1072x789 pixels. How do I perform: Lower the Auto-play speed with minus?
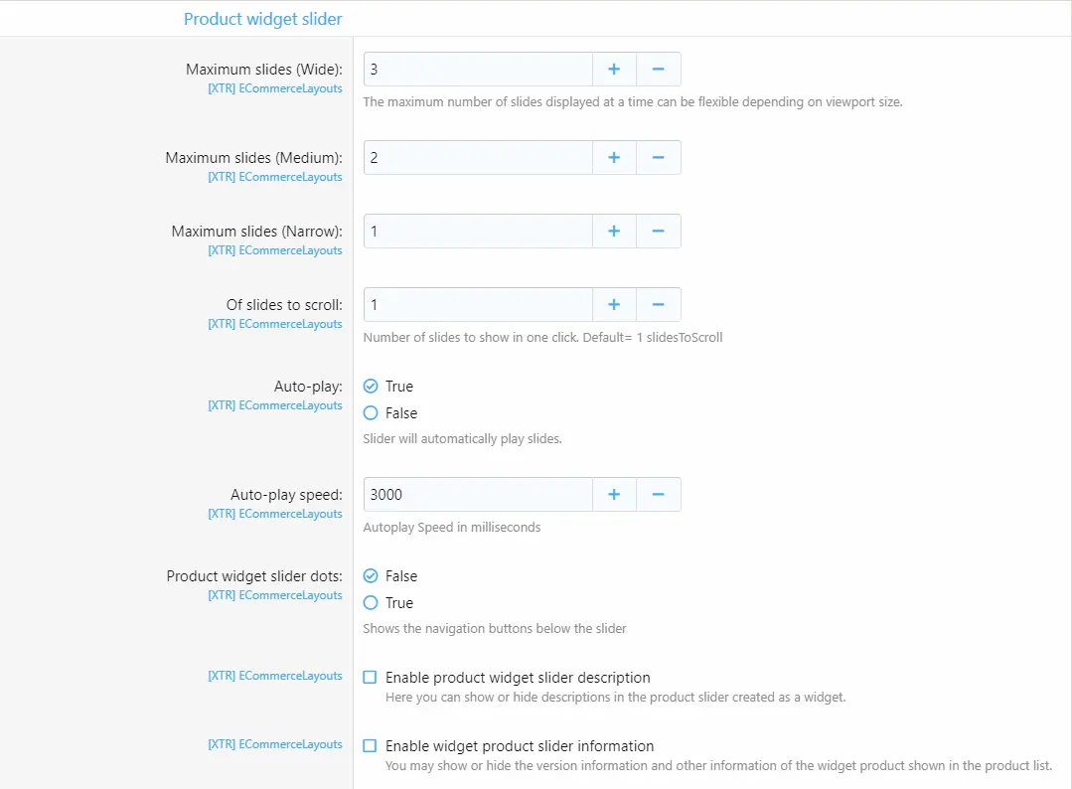coord(658,495)
